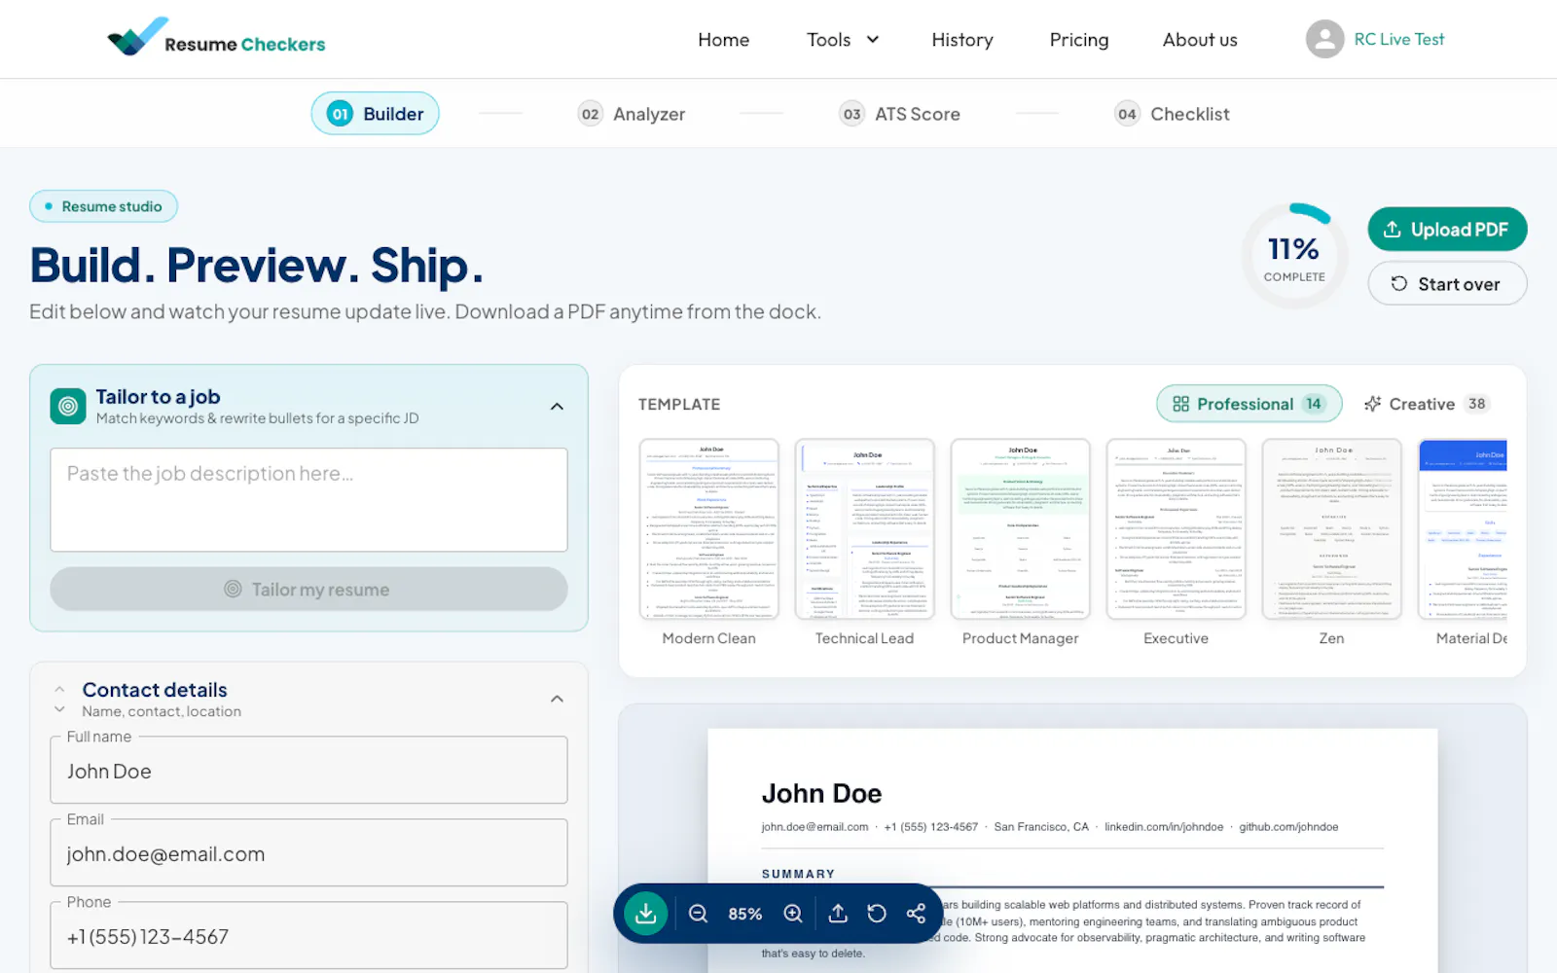This screenshot has width=1557, height=973.
Task: Click the Tailor my resume button
Action: (x=308, y=590)
